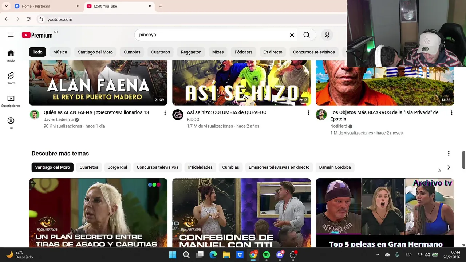Select the Música filter chip

click(x=60, y=52)
